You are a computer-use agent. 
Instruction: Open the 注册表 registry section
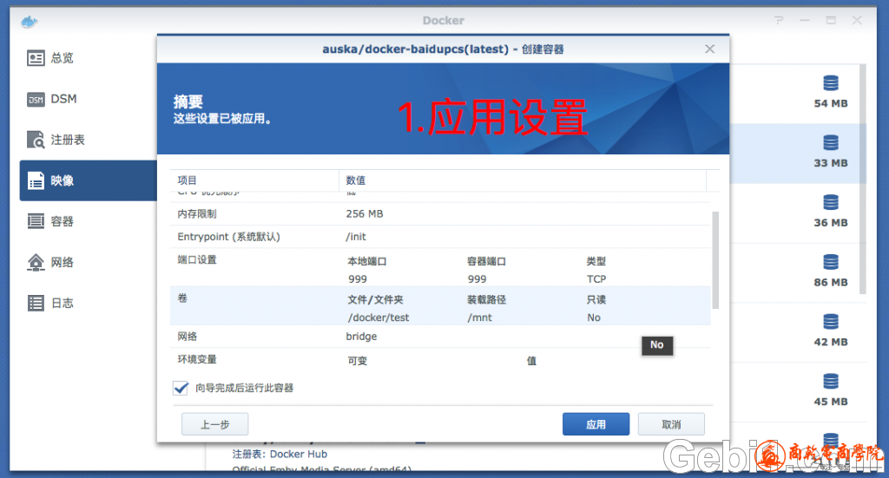click(88, 140)
